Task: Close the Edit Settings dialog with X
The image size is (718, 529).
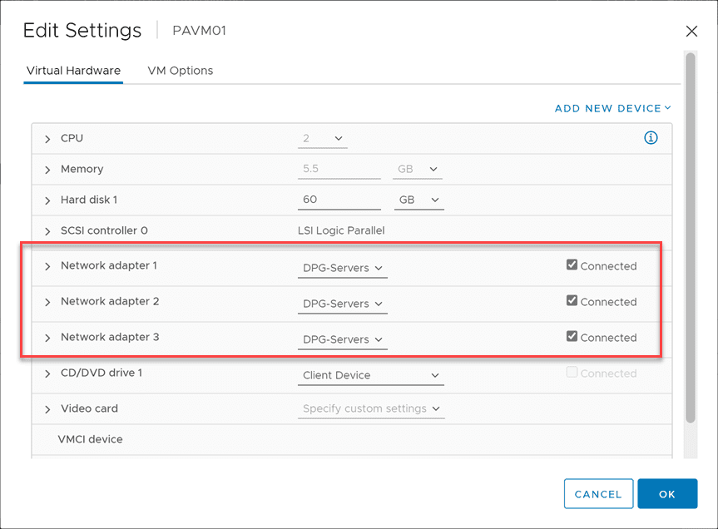Action: (x=691, y=32)
